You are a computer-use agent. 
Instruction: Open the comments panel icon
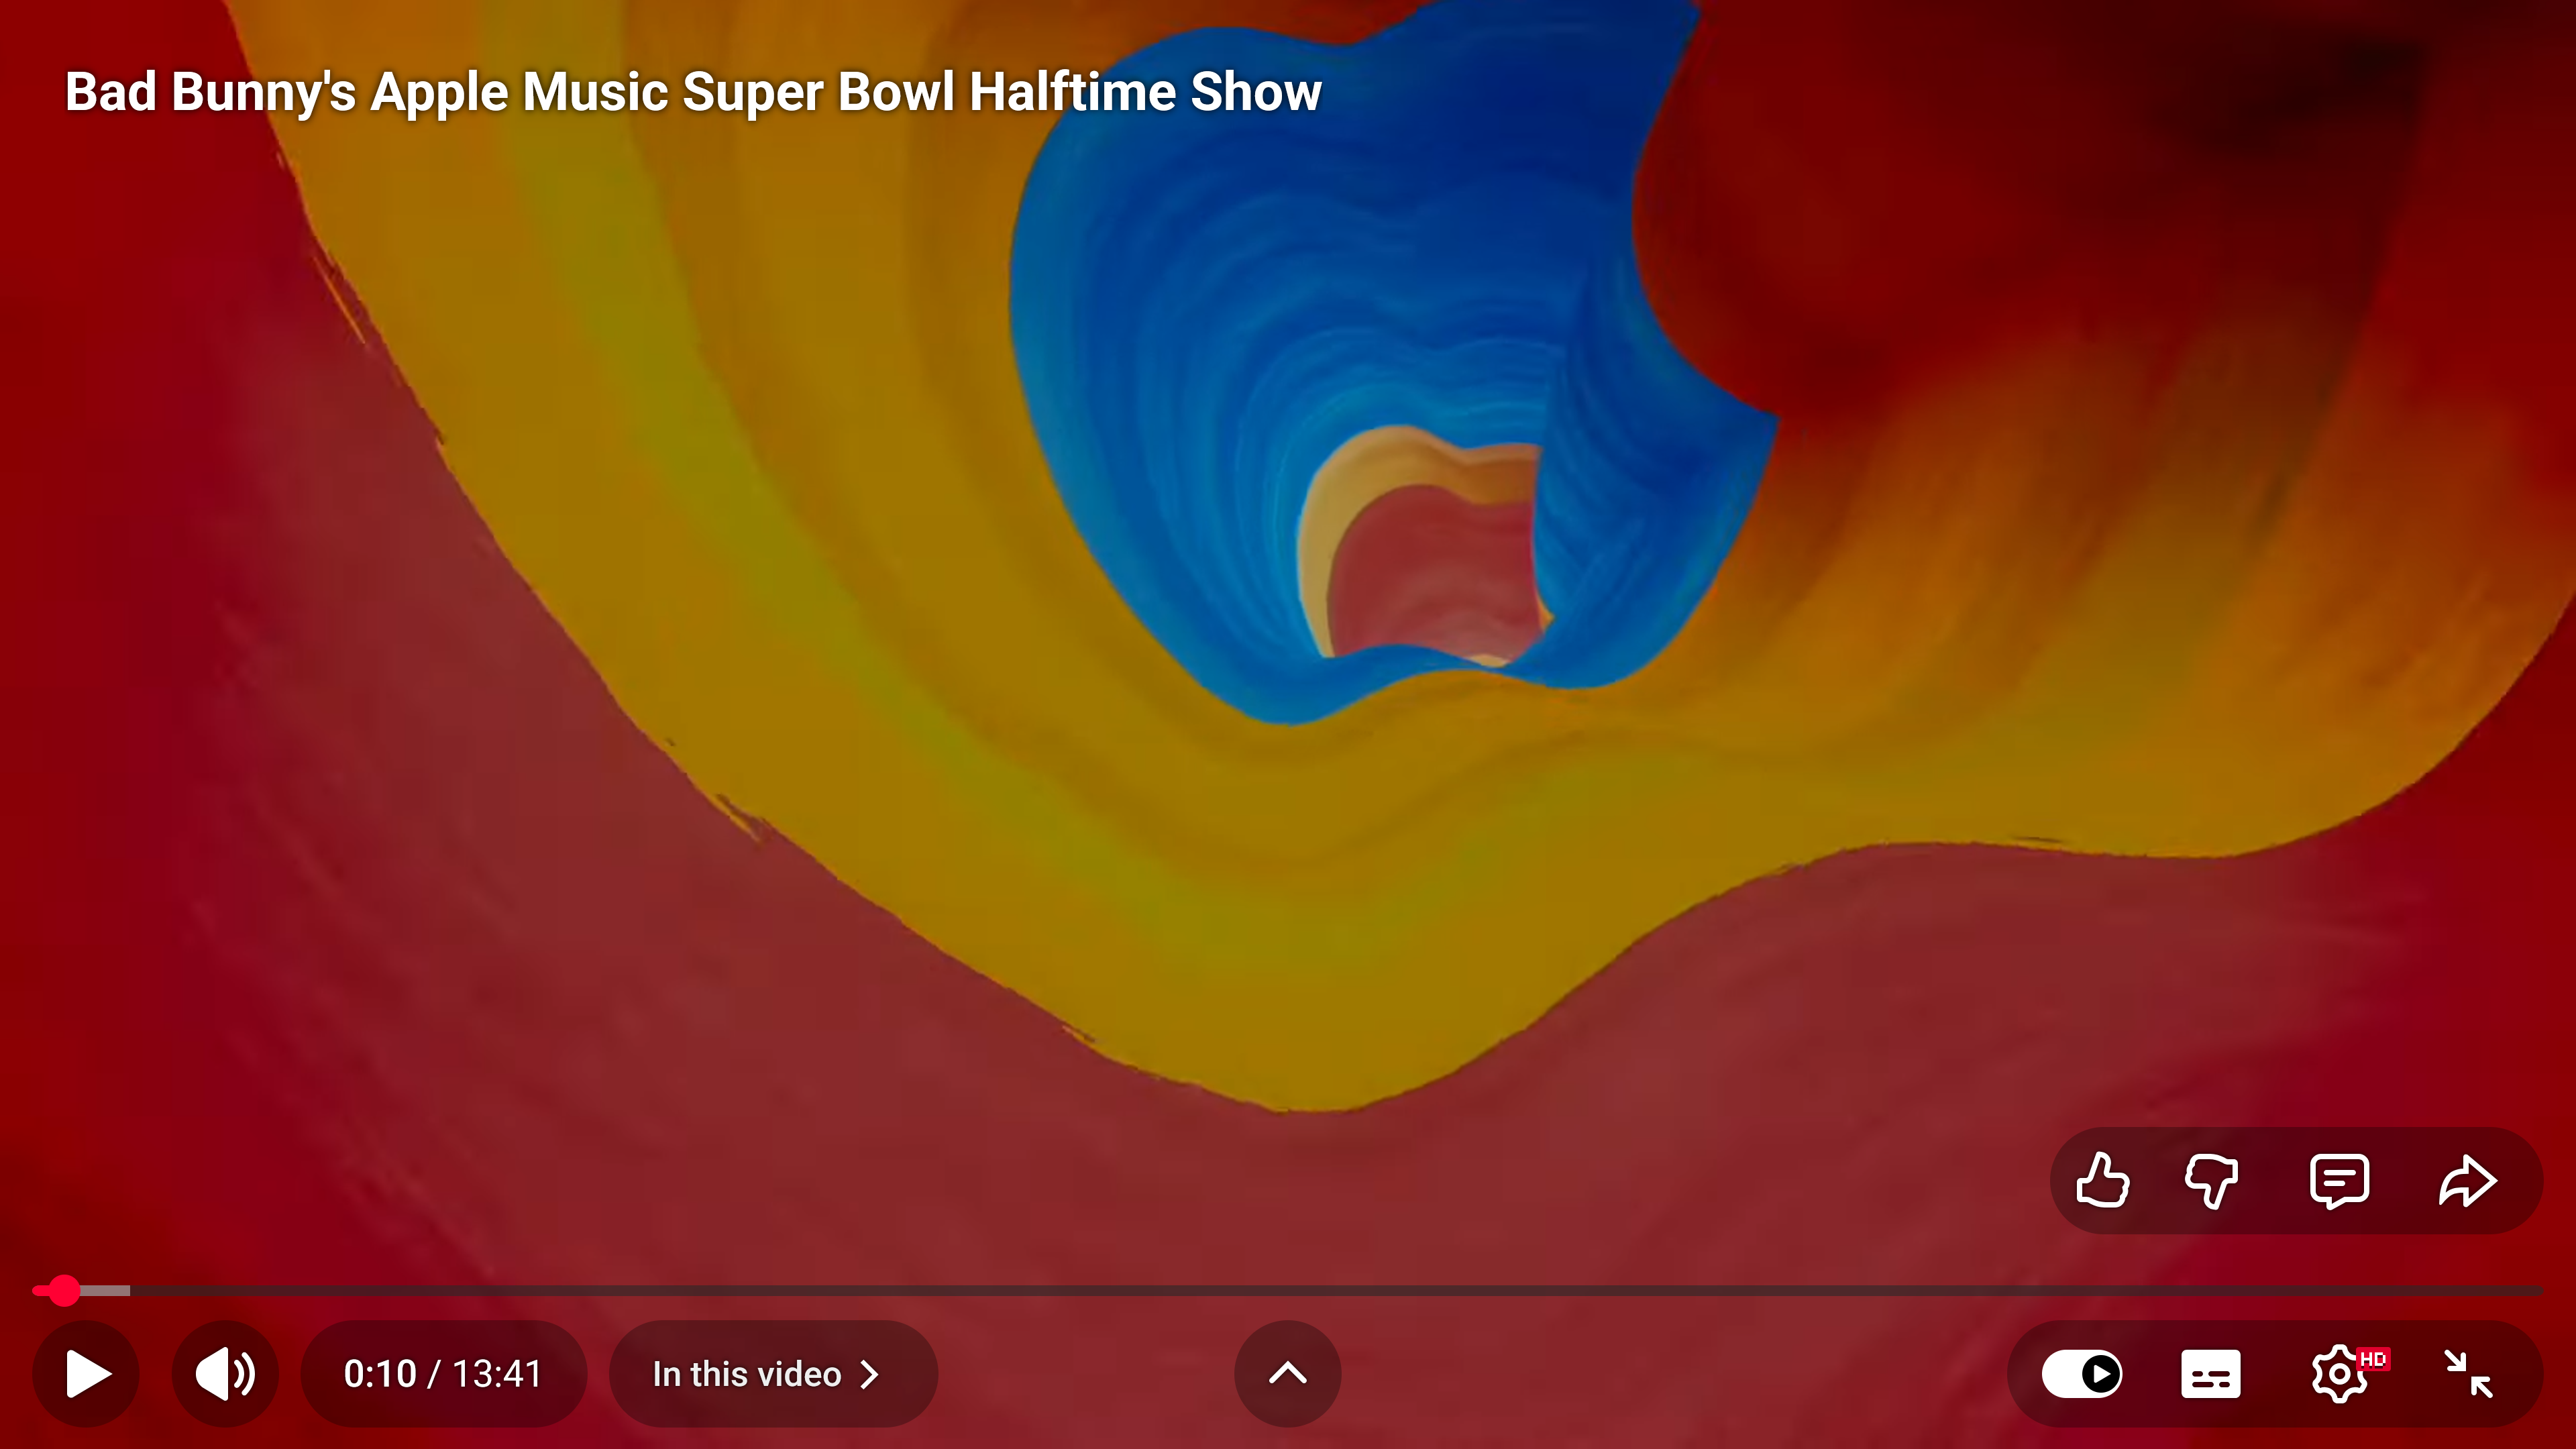2339,1181
